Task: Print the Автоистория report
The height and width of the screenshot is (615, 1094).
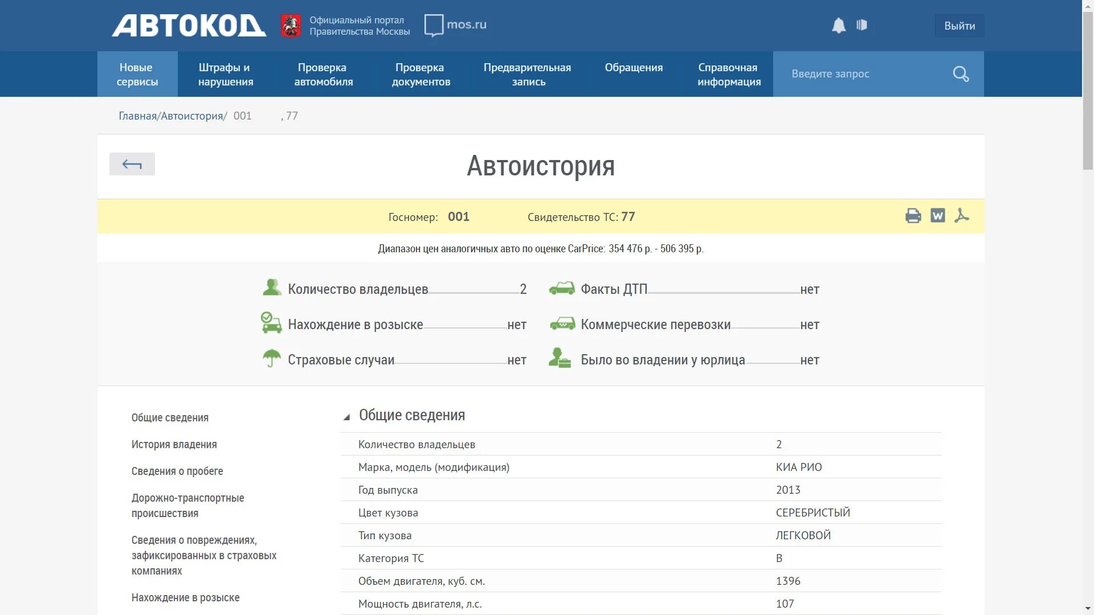Action: pyautogui.click(x=913, y=216)
